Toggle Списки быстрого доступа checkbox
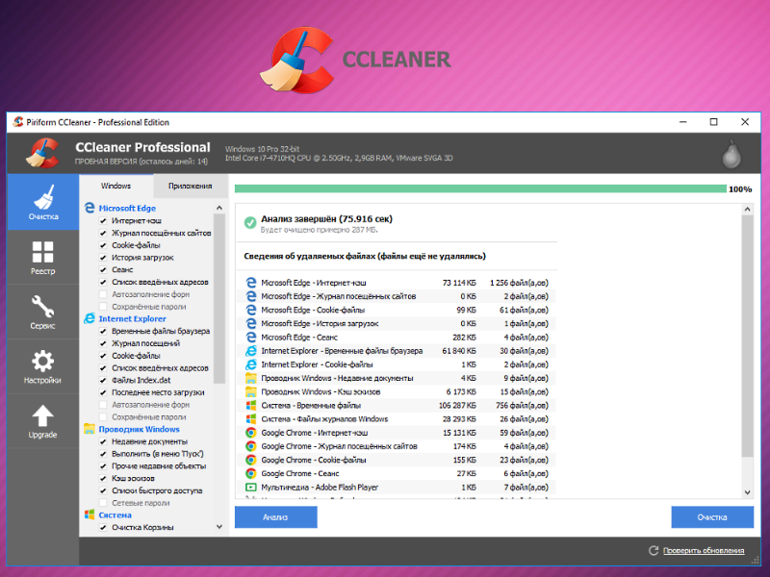The height and width of the screenshot is (577, 770). click(103, 490)
